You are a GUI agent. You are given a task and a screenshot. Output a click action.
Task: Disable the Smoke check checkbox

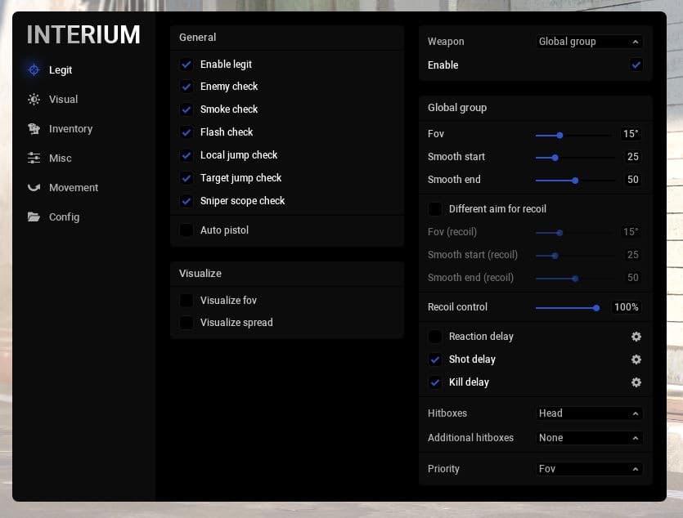click(x=186, y=109)
